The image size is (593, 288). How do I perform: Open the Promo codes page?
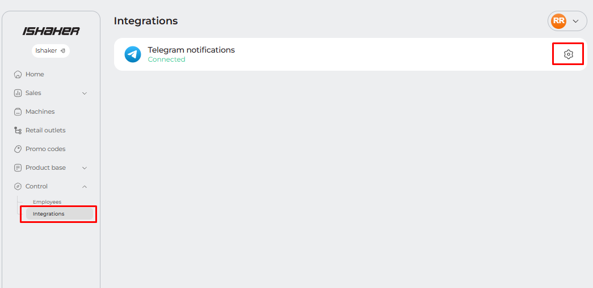[x=45, y=149]
